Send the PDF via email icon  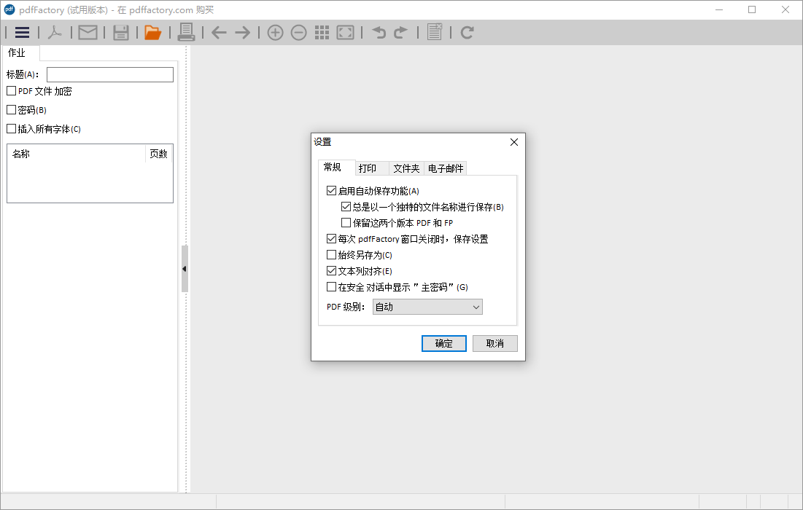88,32
